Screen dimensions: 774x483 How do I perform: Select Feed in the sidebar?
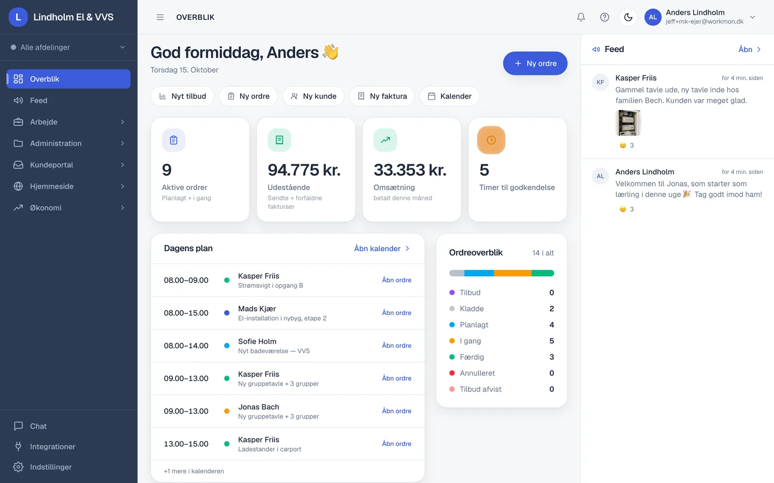(x=69, y=100)
